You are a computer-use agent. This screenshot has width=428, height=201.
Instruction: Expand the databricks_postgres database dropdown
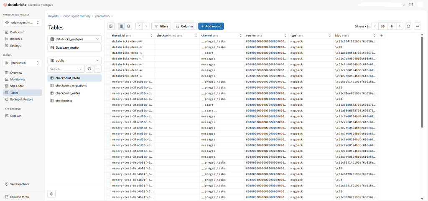point(74,39)
